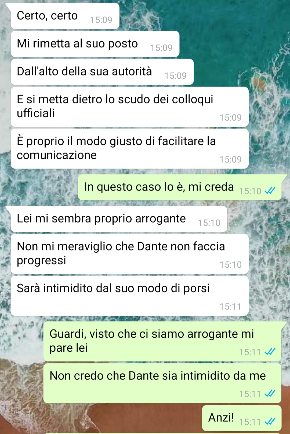Screen dimensions: 290x434
Task: Select the 'Mi rimetta al suo posto' message
Action: (x=95, y=44)
